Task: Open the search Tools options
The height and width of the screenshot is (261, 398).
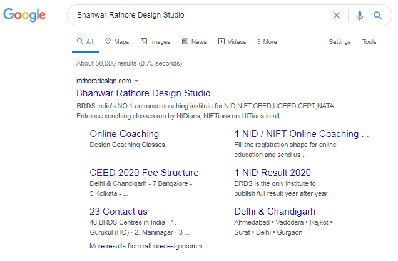Action: pos(369,42)
